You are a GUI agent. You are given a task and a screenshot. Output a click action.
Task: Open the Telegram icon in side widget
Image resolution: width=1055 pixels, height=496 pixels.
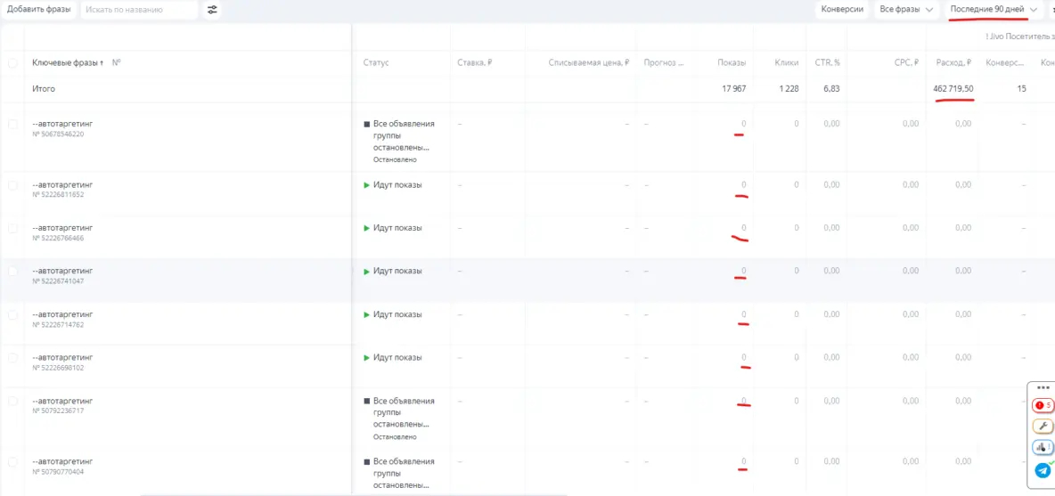point(1043,470)
